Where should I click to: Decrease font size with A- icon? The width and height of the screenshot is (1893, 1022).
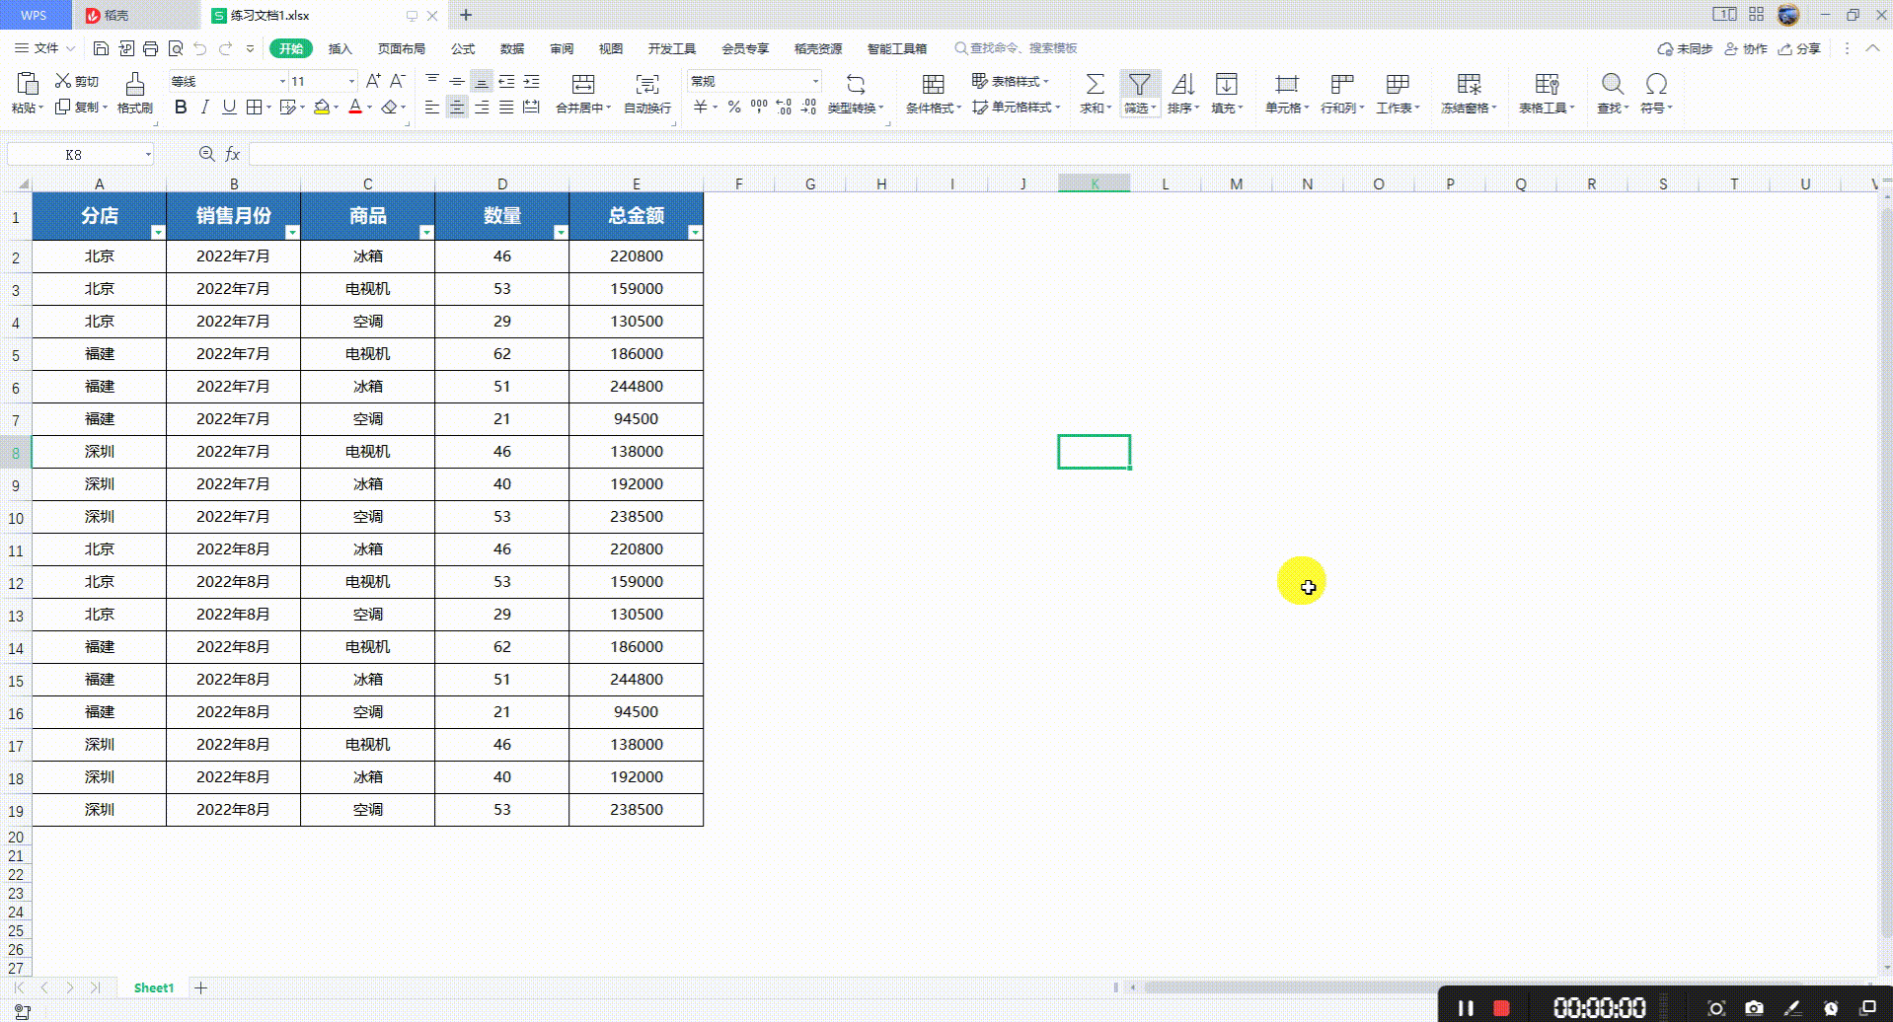click(398, 81)
